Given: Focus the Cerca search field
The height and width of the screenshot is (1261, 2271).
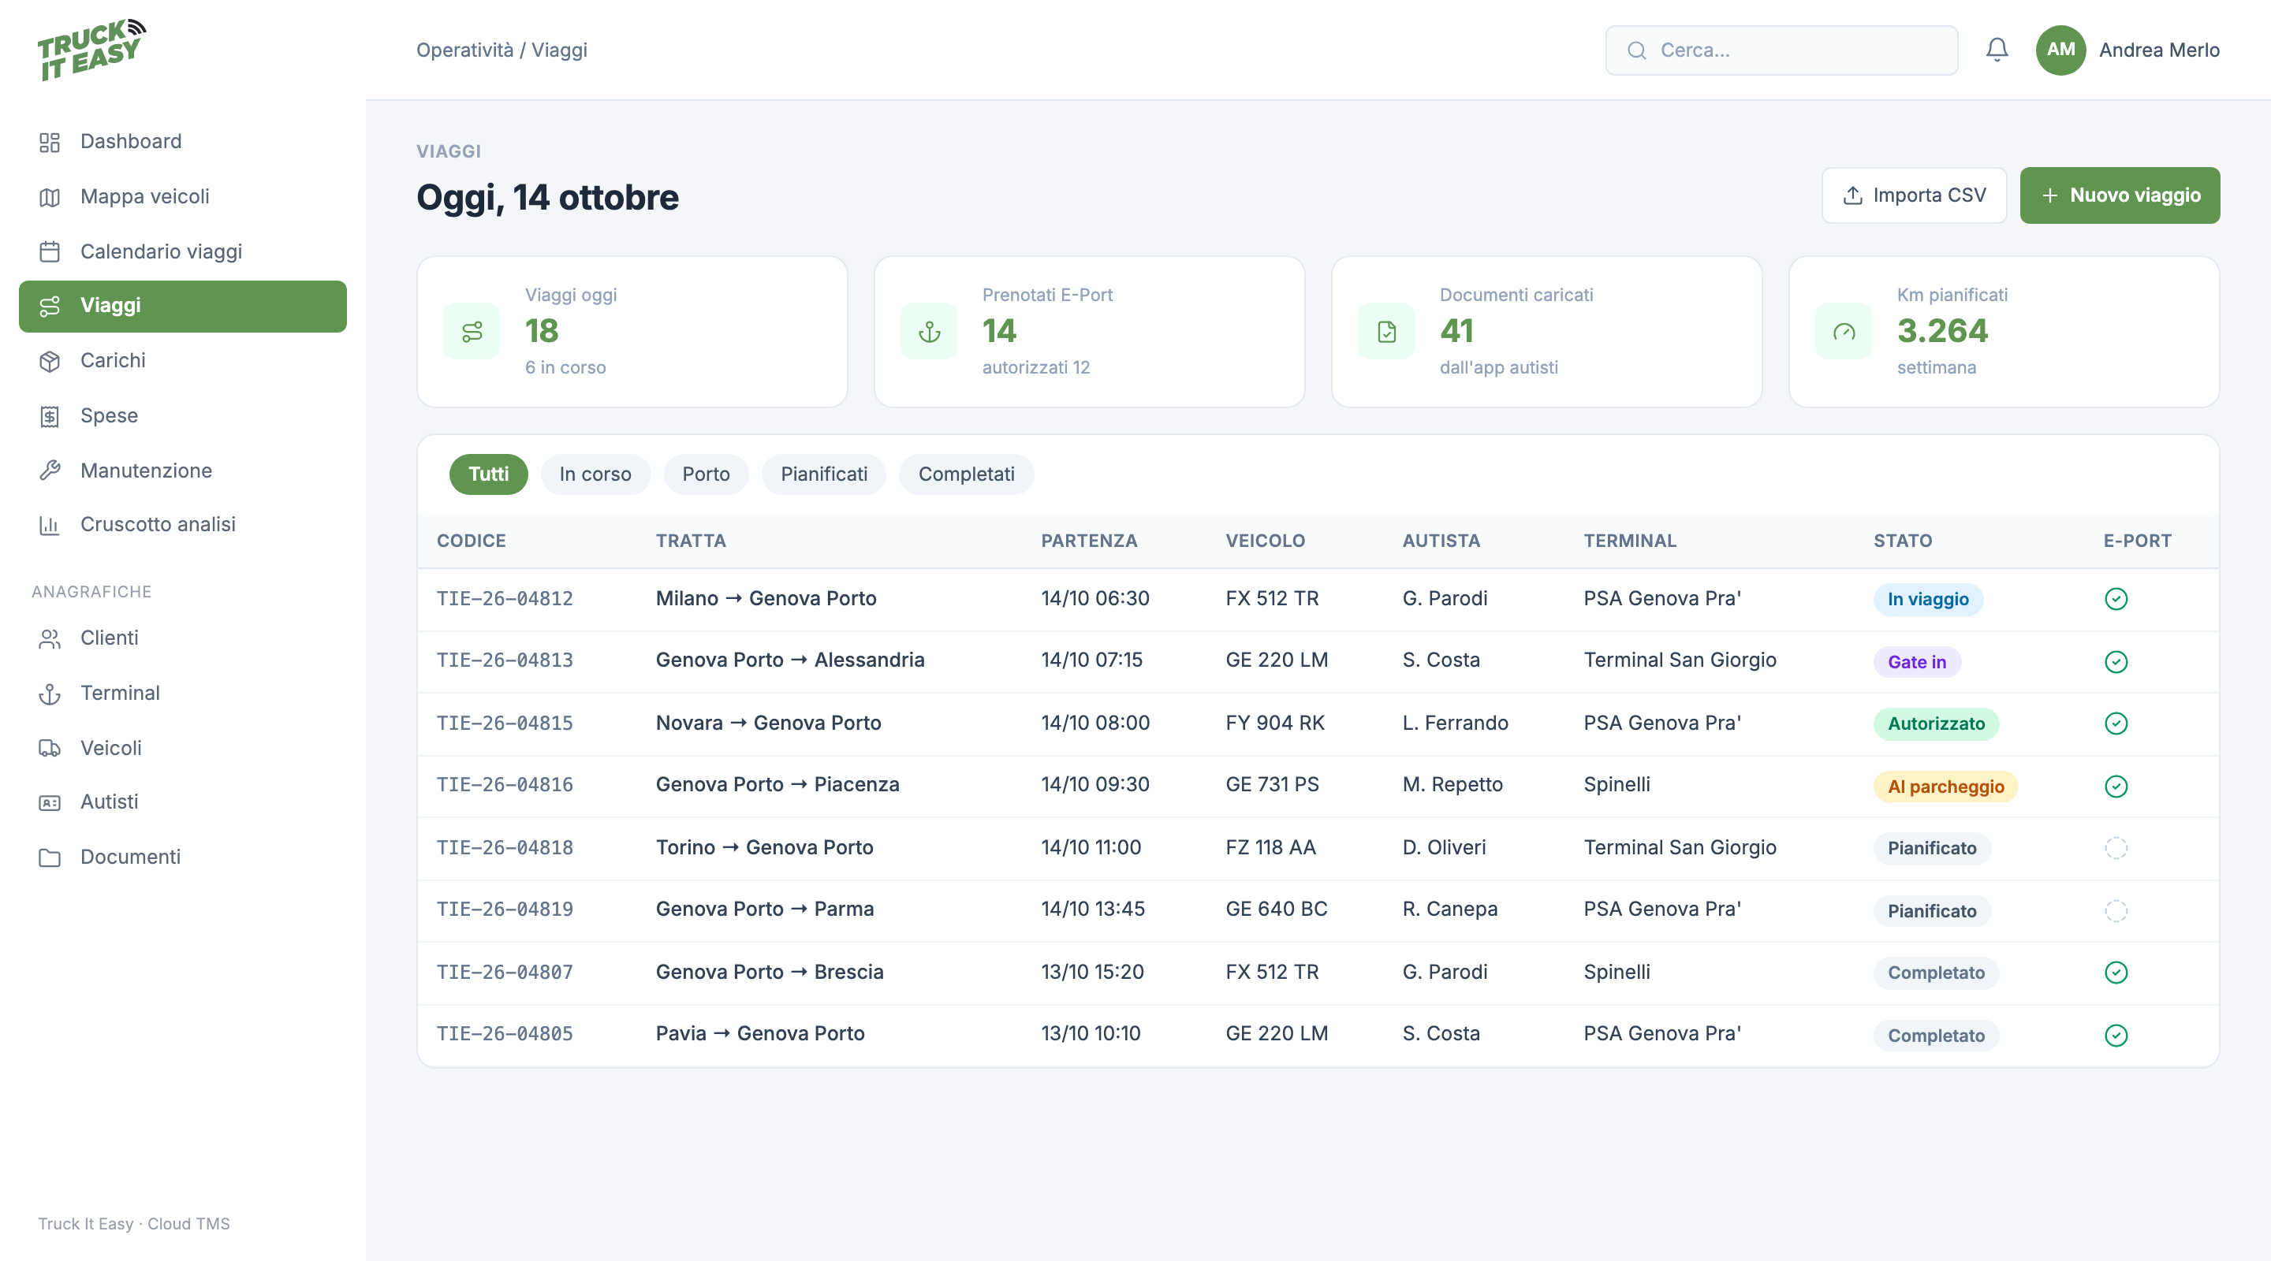Looking at the screenshot, I should (1782, 50).
